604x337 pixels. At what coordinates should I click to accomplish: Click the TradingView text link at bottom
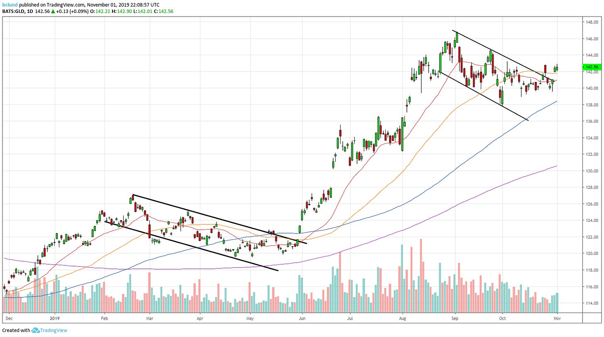tap(53, 330)
